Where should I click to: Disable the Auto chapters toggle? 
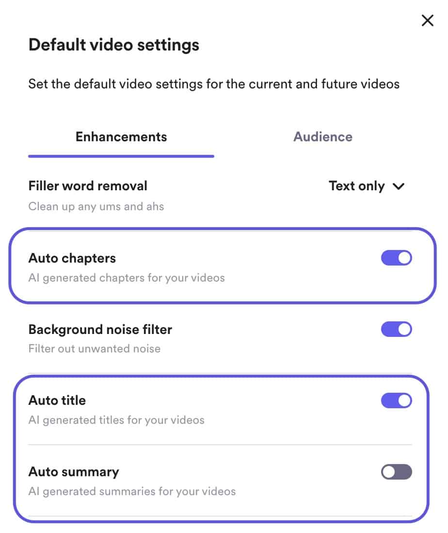point(396,258)
